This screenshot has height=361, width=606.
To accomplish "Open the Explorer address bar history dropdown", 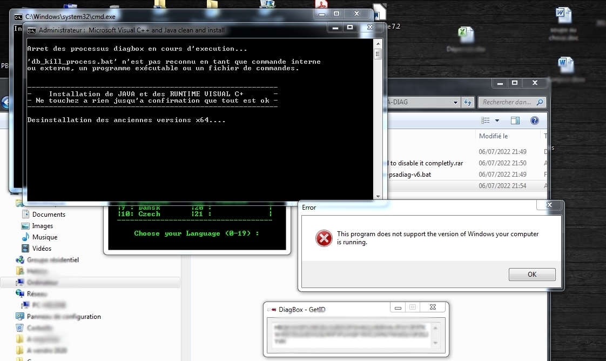I will tap(455, 103).
